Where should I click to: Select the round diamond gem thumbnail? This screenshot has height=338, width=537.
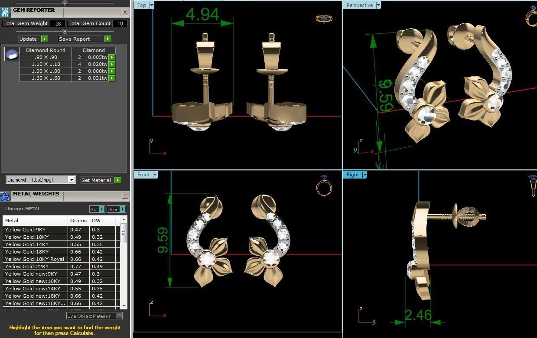click(12, 54)
